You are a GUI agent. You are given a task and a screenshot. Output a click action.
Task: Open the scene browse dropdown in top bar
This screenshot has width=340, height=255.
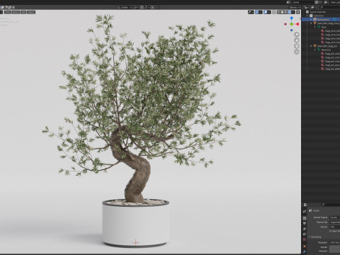tap(289, 2)
